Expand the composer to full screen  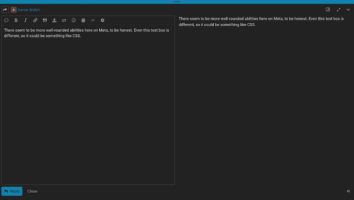click(339, 9)
